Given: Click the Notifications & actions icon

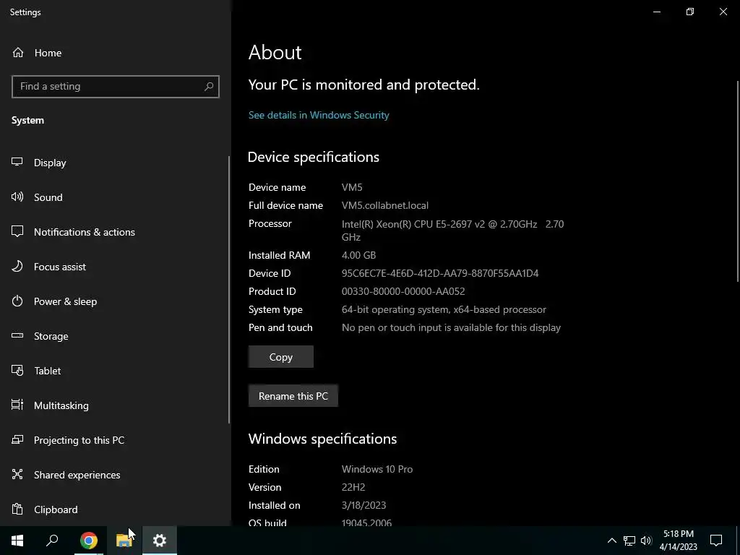Looking at the screenshot, I should 17,231.
